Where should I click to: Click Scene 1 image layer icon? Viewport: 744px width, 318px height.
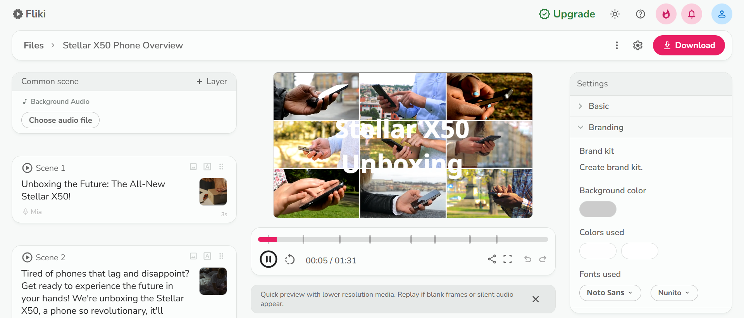click(x=193, y=167)
